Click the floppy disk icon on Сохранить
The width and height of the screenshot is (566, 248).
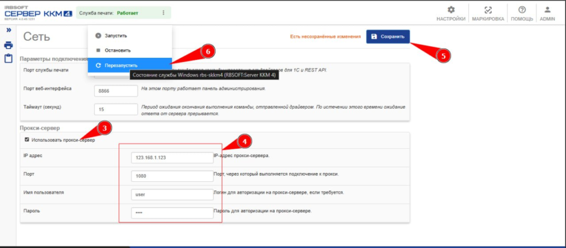coord(374,37)
